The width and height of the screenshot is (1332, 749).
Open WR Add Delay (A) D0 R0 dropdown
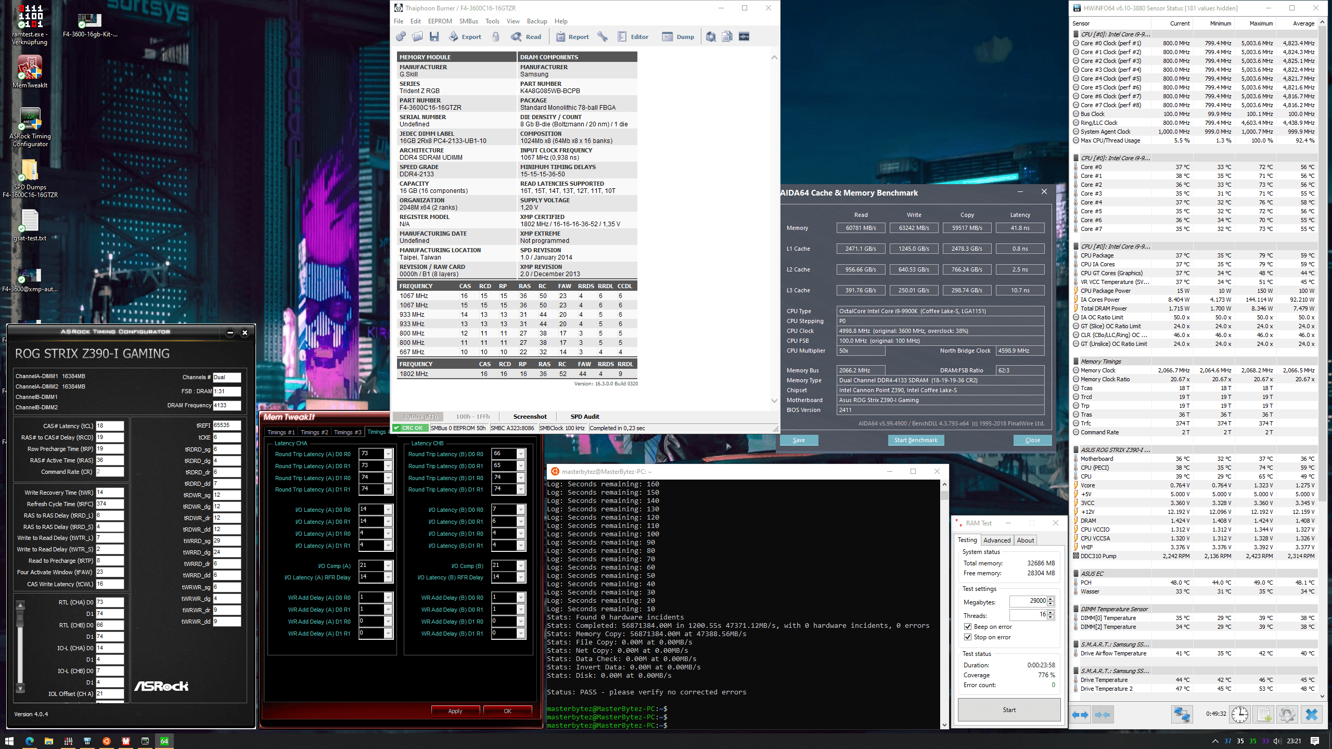click(x=388, y=598)
